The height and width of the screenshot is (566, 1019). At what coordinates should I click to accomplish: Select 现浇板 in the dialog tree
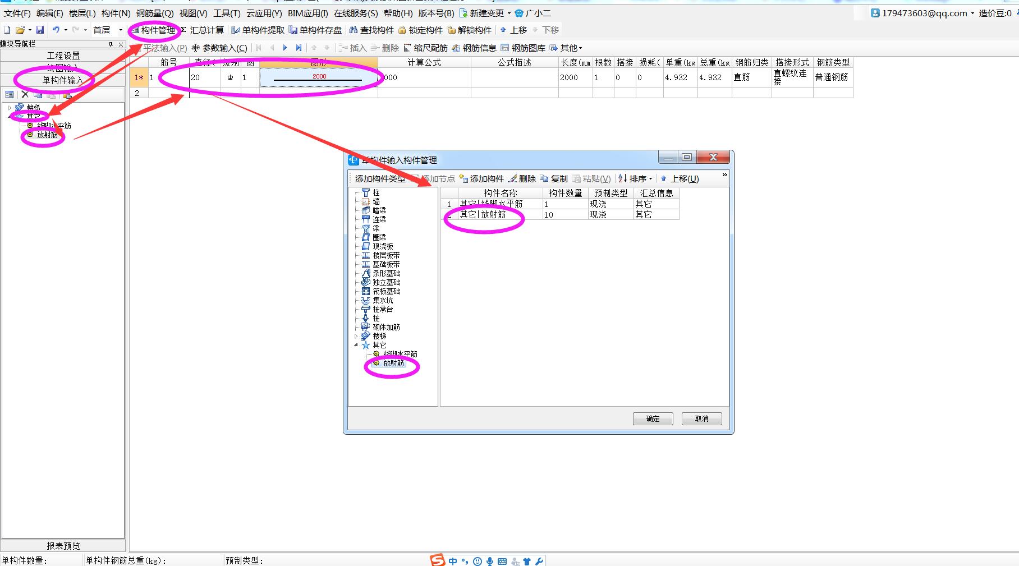tap(383, 246)
